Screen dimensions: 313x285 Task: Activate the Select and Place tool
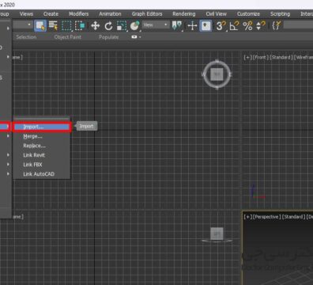[x=134, y=25]
